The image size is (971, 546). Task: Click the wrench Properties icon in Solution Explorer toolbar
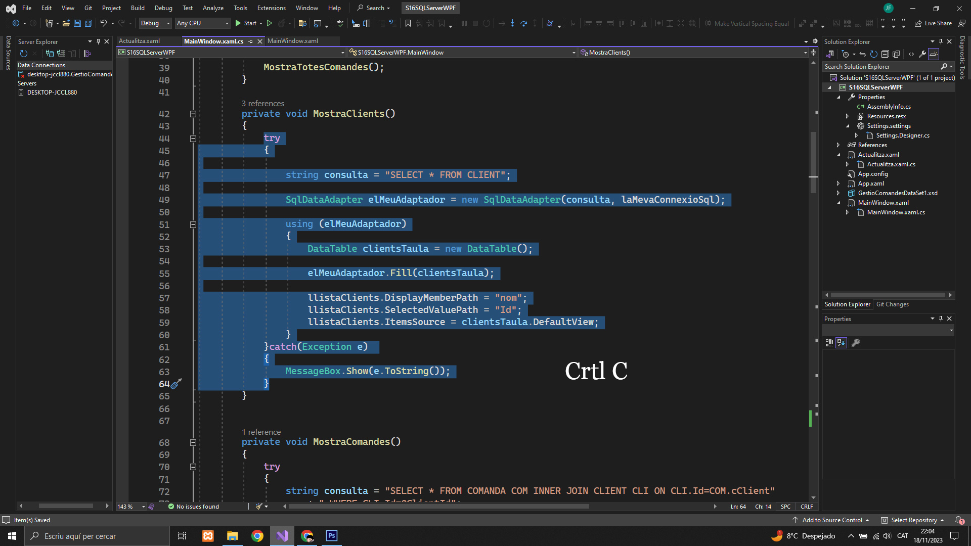922,54
